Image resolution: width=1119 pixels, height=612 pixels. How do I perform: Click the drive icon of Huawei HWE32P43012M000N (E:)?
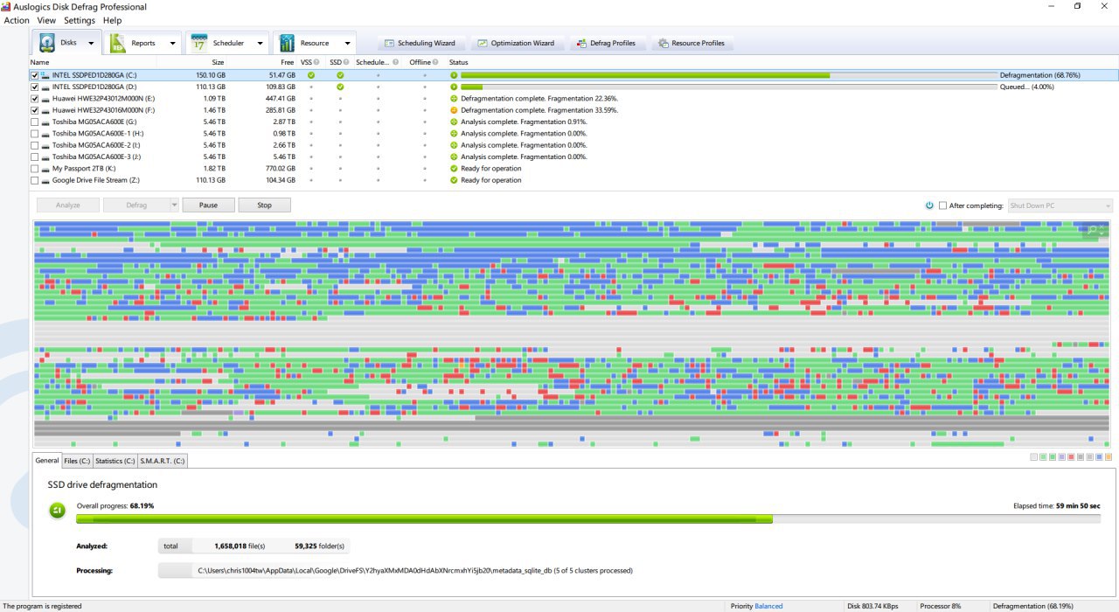pos(45,99)
